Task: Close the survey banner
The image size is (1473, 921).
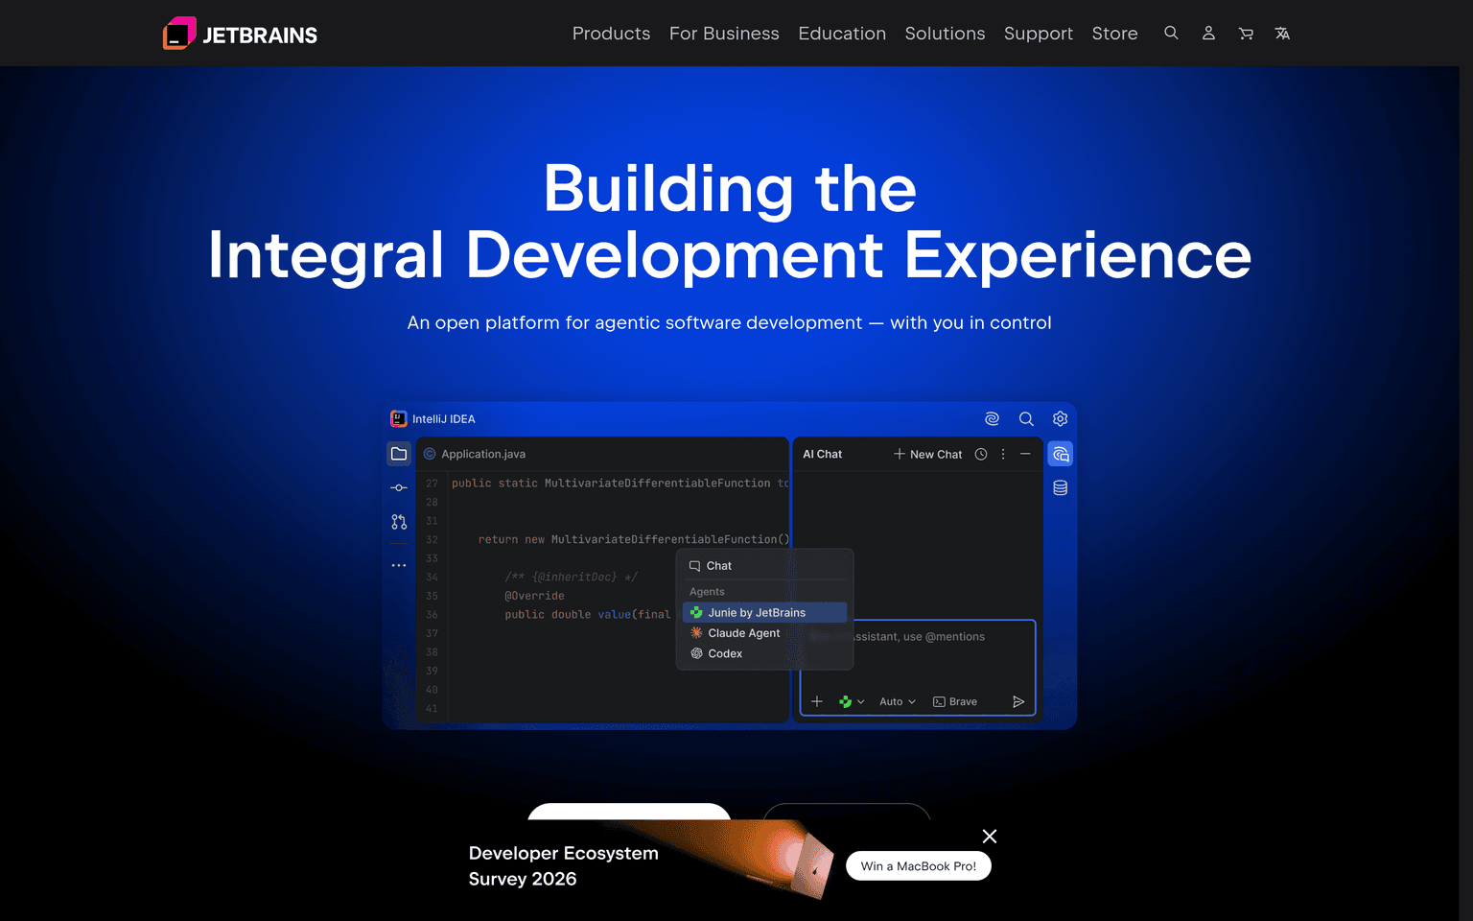Action: pyautogui.click(x=990, y=837)
